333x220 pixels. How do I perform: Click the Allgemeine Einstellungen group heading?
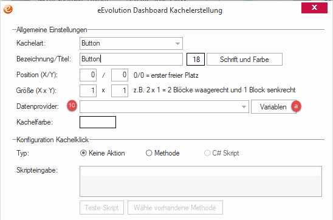click(x=52, y=30)
